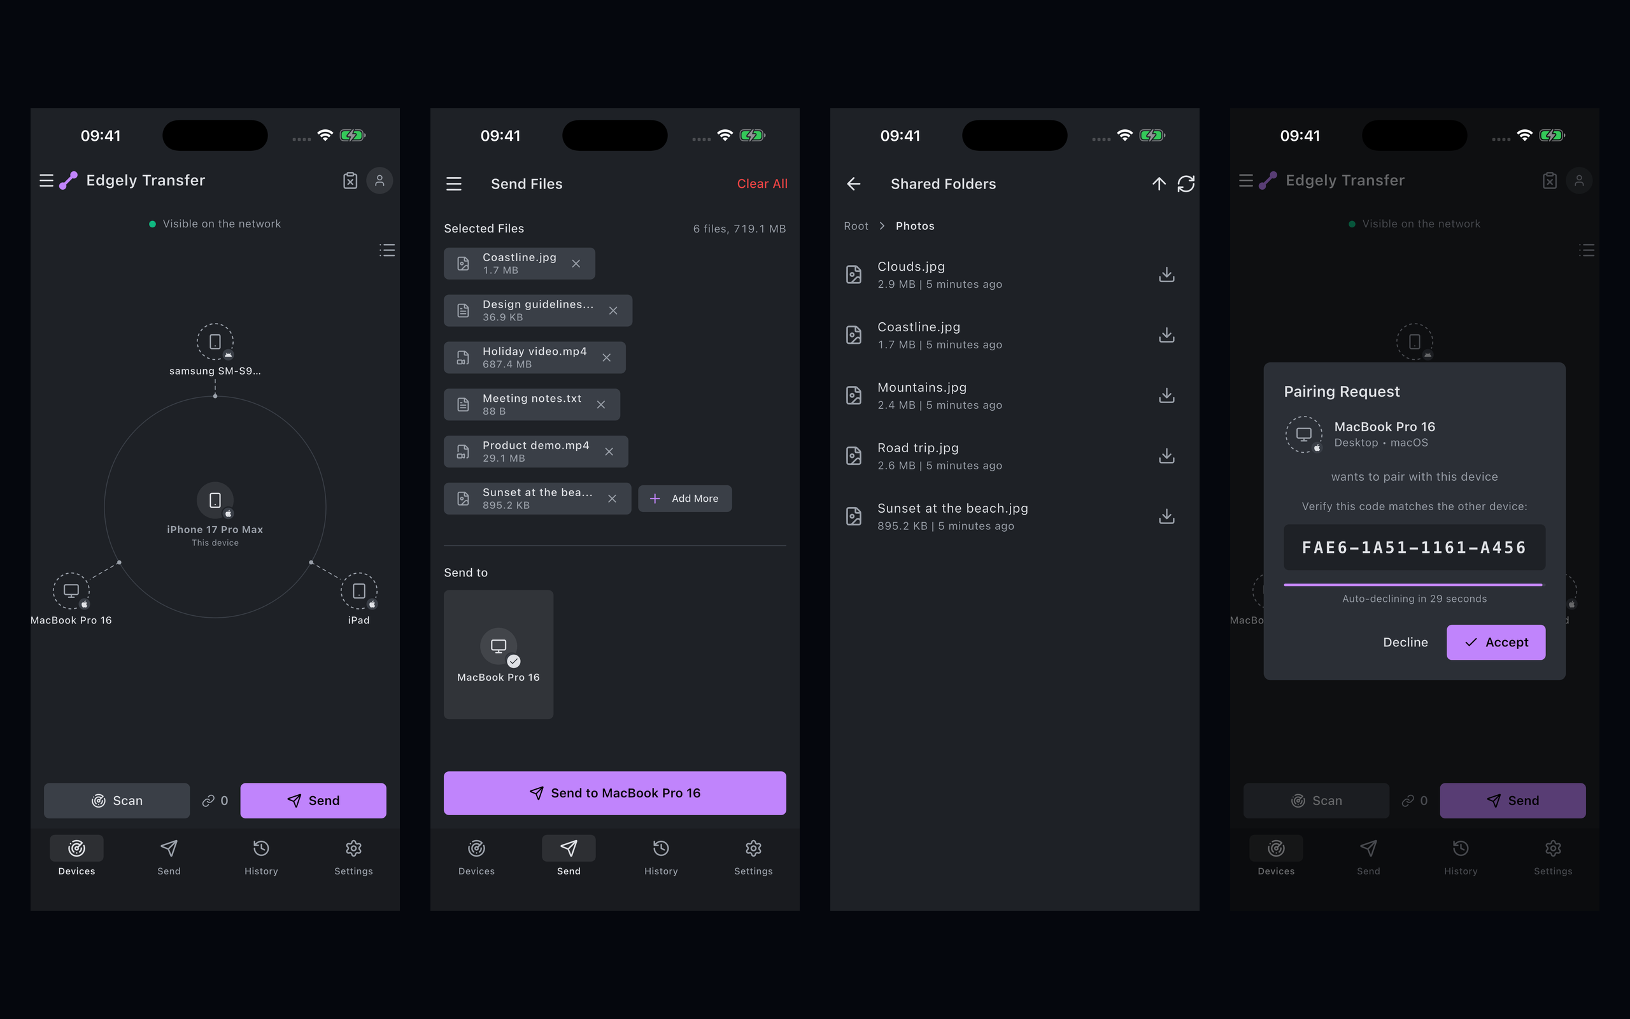
Task: Download Coastline.jpg from Shared Folders
Action: 1166,335
